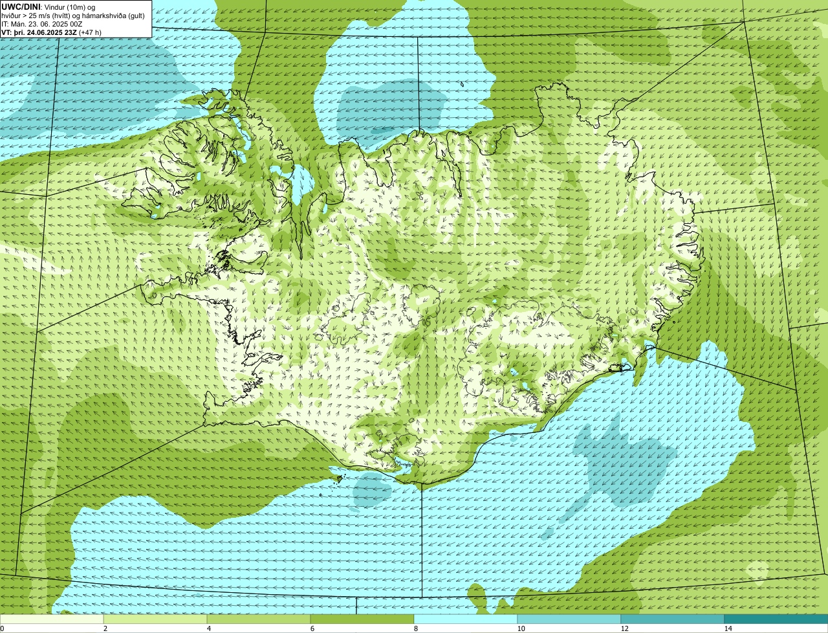
Task: Click the "UWC/DINI: Vindur (10m) og" title line
Action: pos(49,6)
